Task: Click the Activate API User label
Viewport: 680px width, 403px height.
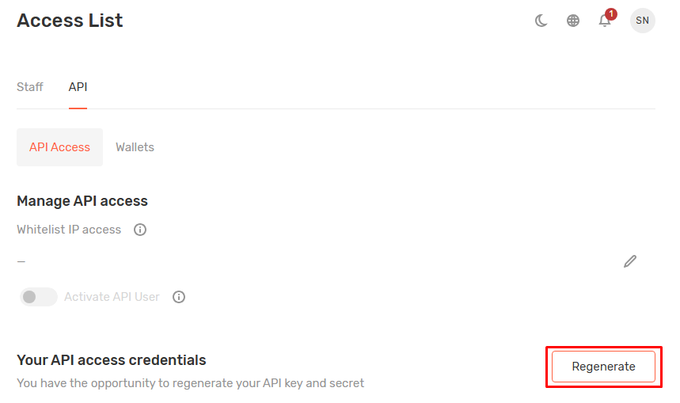Action: [x=112, y=297]
